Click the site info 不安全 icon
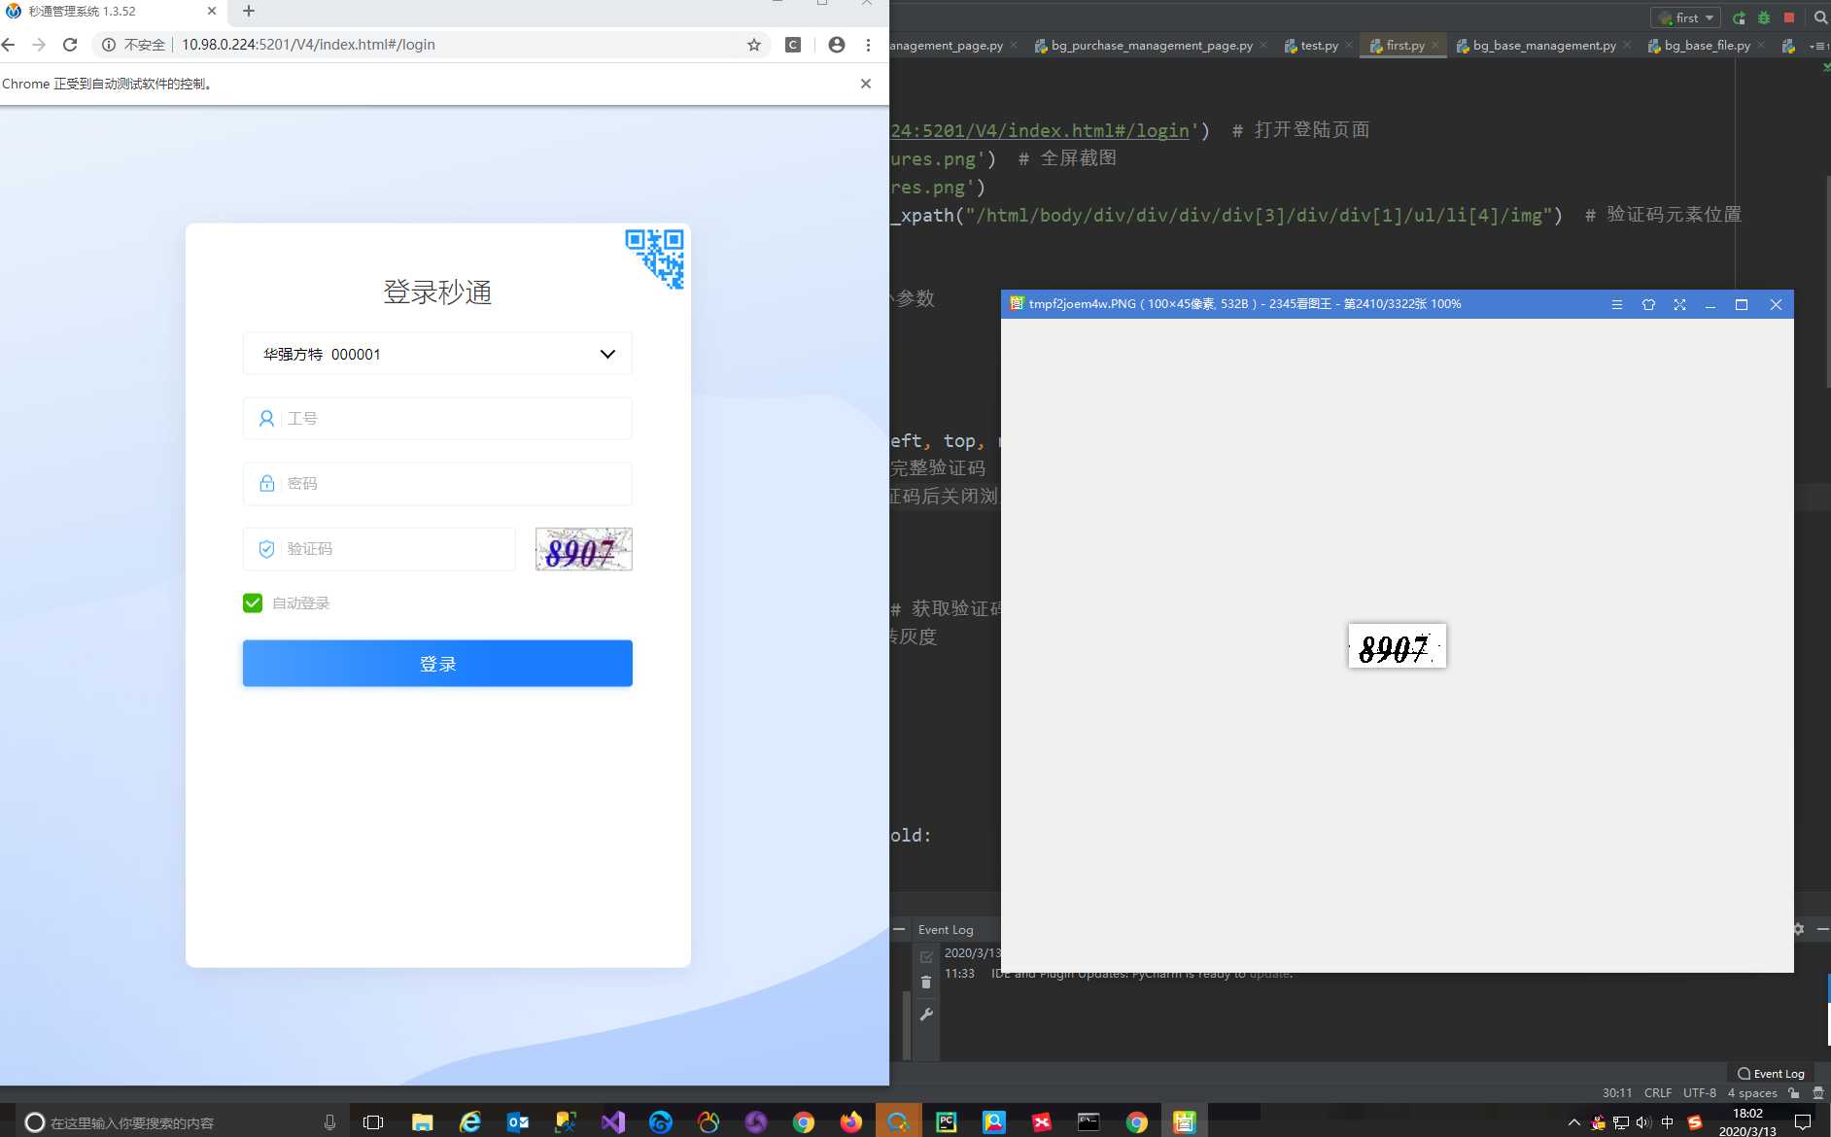This screenshot has height=1137, width=1831. tap(109, 45)
